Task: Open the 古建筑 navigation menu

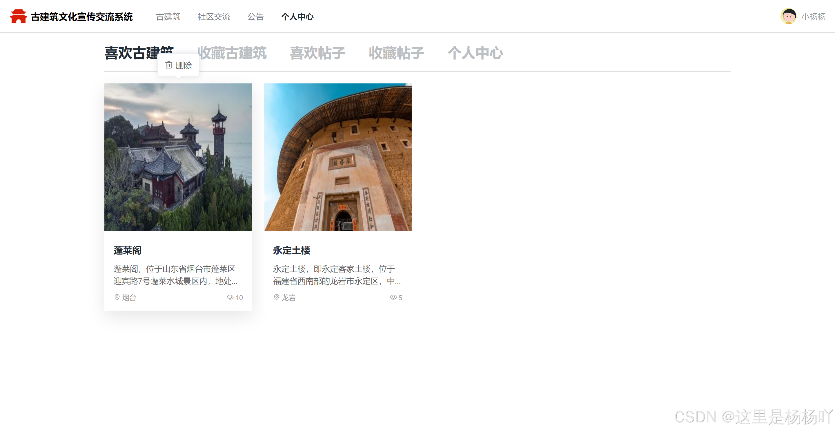Action: click(x=168, y=17)
